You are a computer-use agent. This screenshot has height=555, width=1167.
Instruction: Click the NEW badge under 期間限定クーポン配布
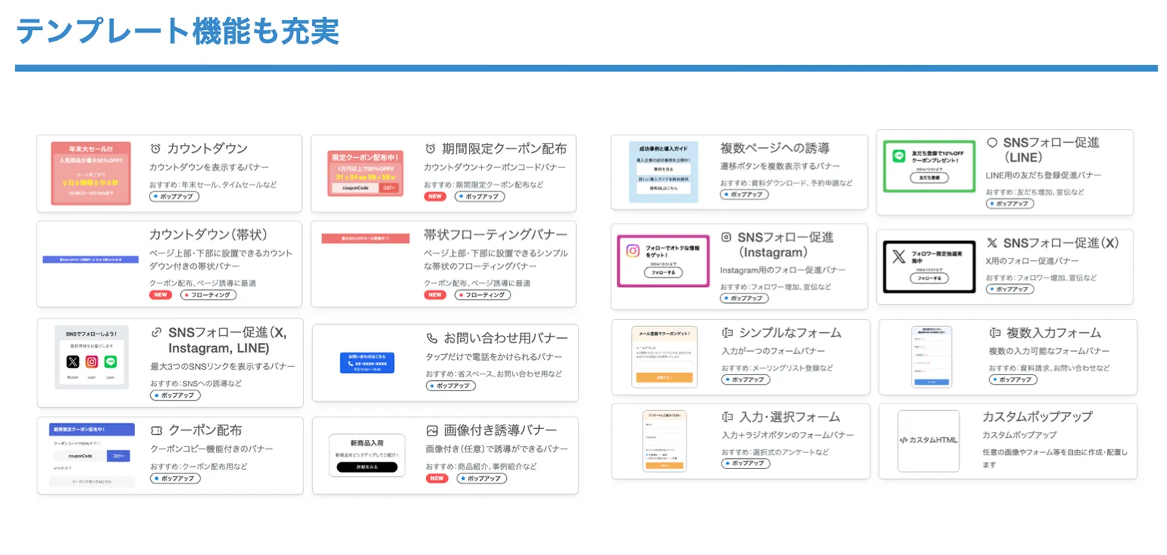[435, 197]
